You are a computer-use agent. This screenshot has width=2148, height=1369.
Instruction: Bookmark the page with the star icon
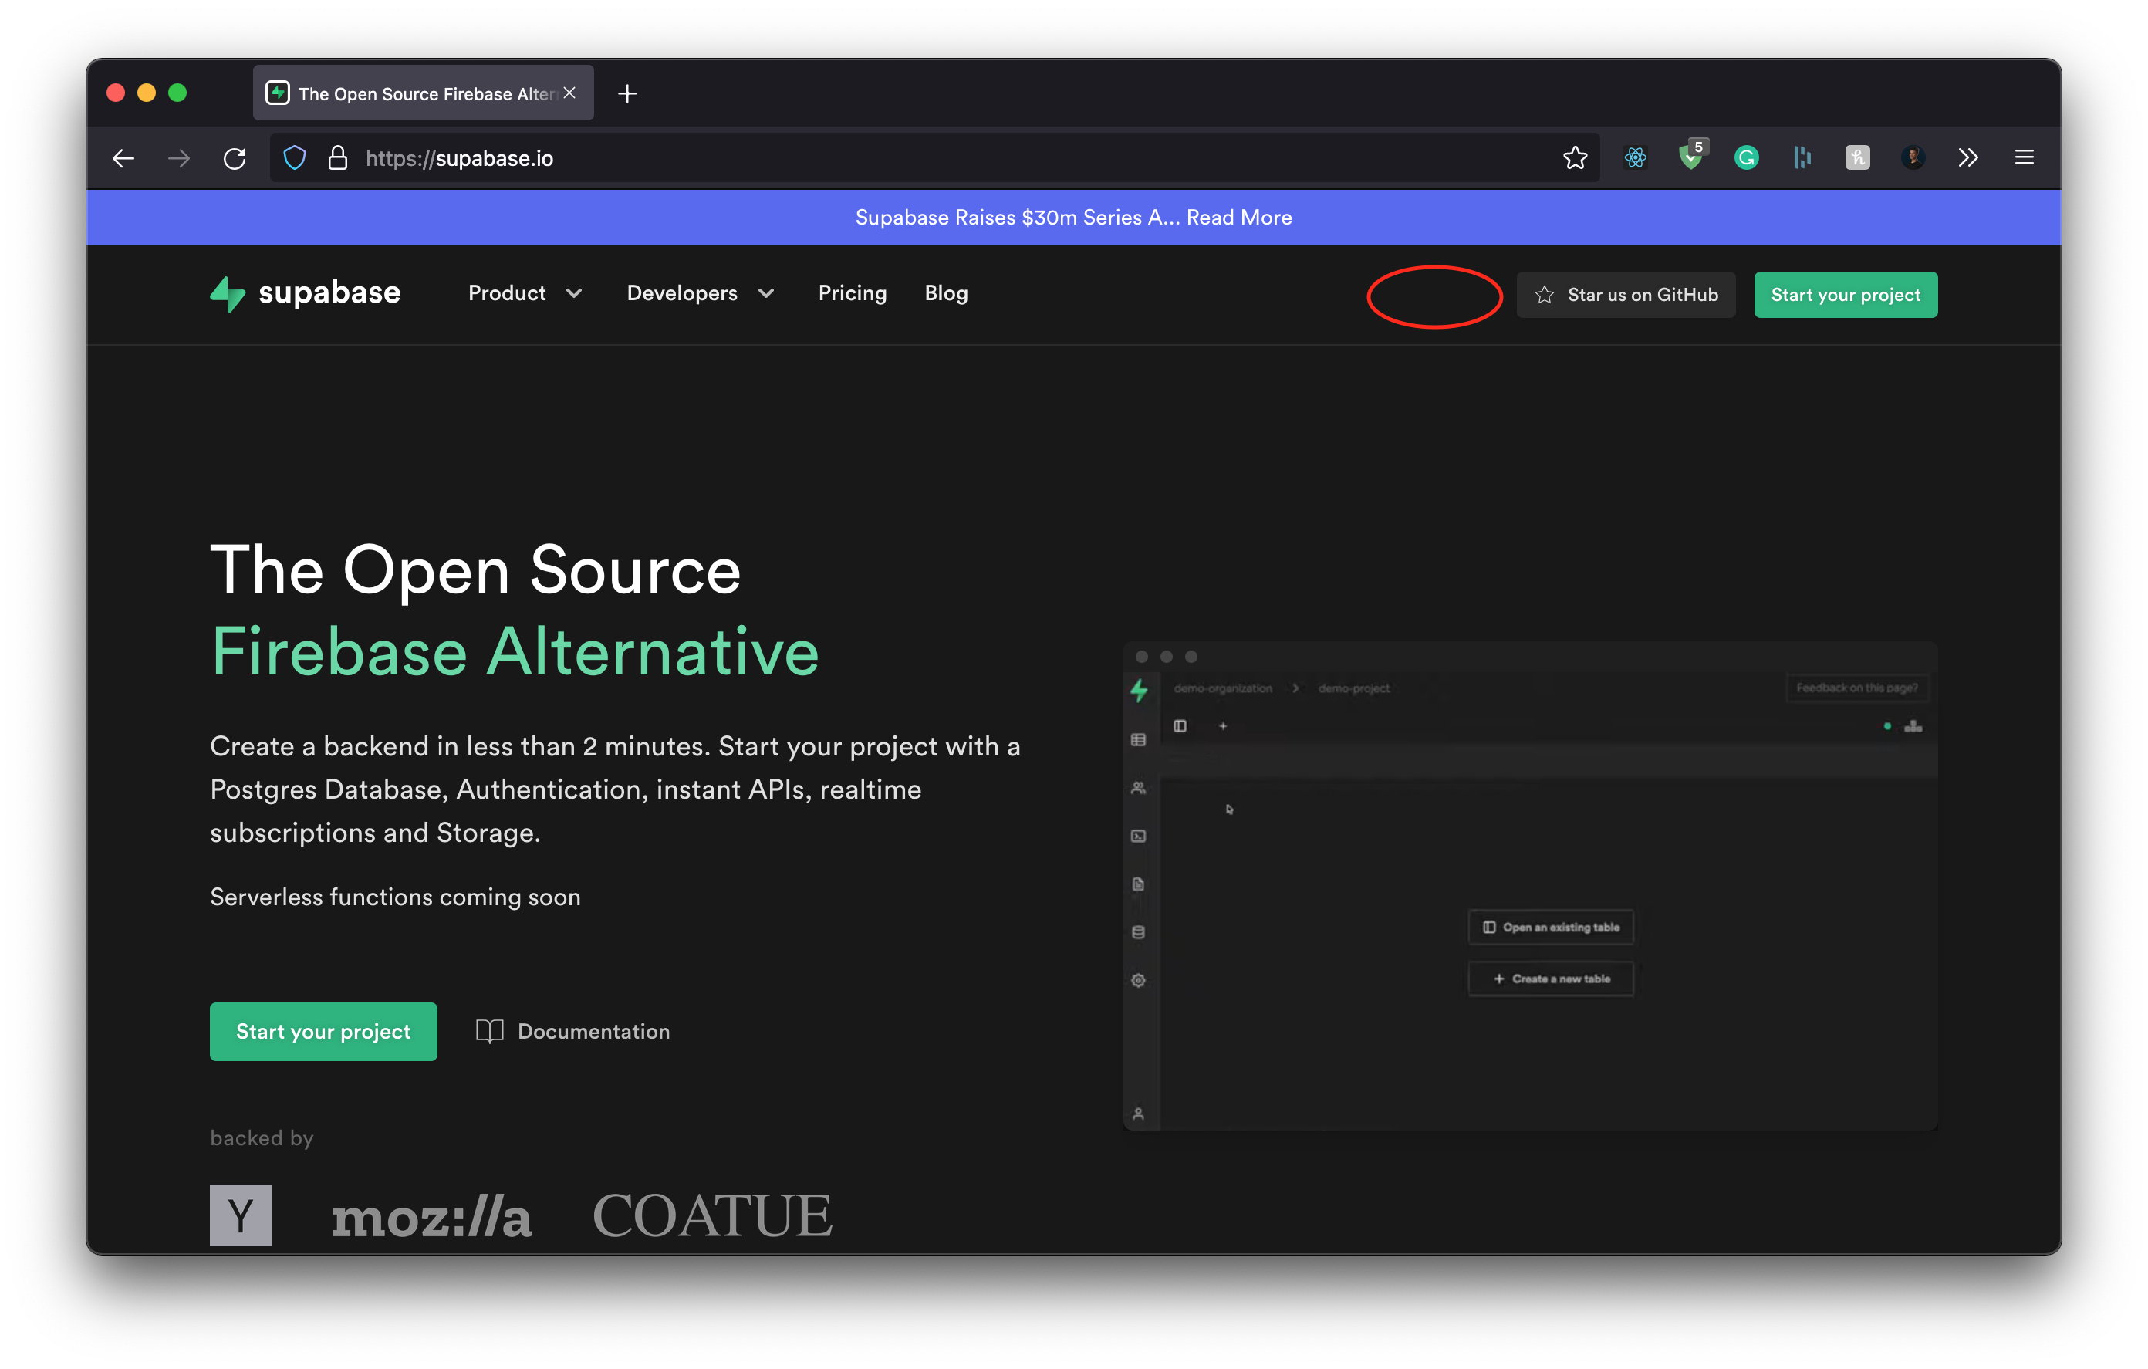[x=1576, y=158]
